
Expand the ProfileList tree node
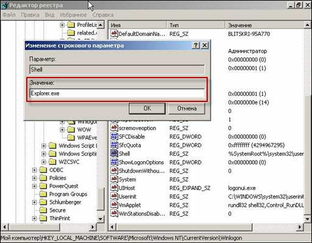pyautogui.click(x=62, y=25)
